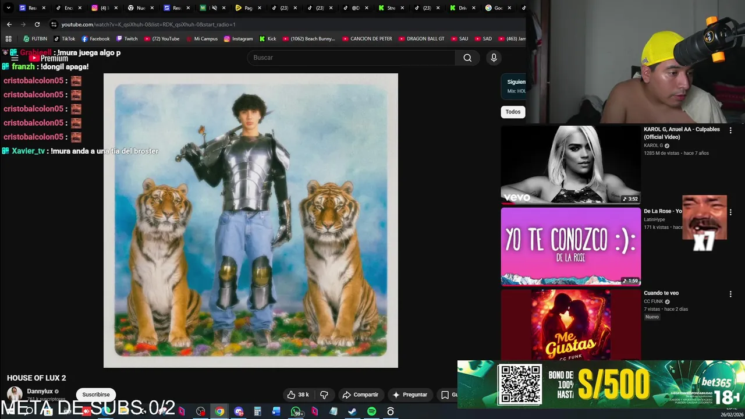Open Spotify in the taskbar
The width and height of the screenshot is (745, 419).
(371, 411)
